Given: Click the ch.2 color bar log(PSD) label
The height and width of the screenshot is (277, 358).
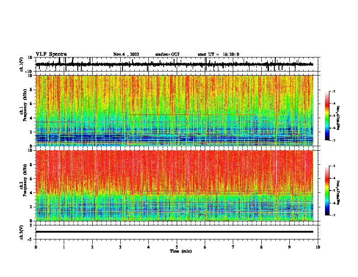Looking at the screenshot, I should [x=339, y=192].
